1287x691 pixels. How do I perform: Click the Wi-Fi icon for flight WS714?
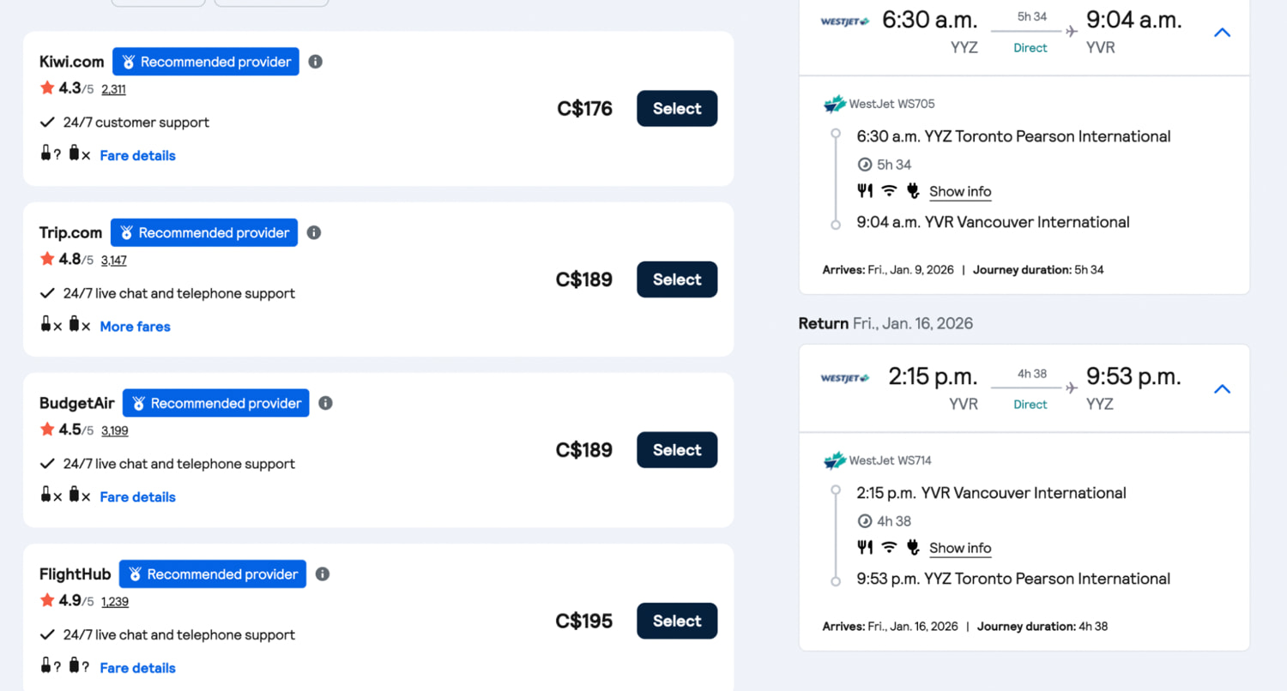888,547
